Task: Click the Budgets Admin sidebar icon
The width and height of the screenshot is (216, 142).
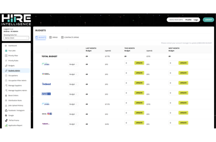Action: pos(6,70)
